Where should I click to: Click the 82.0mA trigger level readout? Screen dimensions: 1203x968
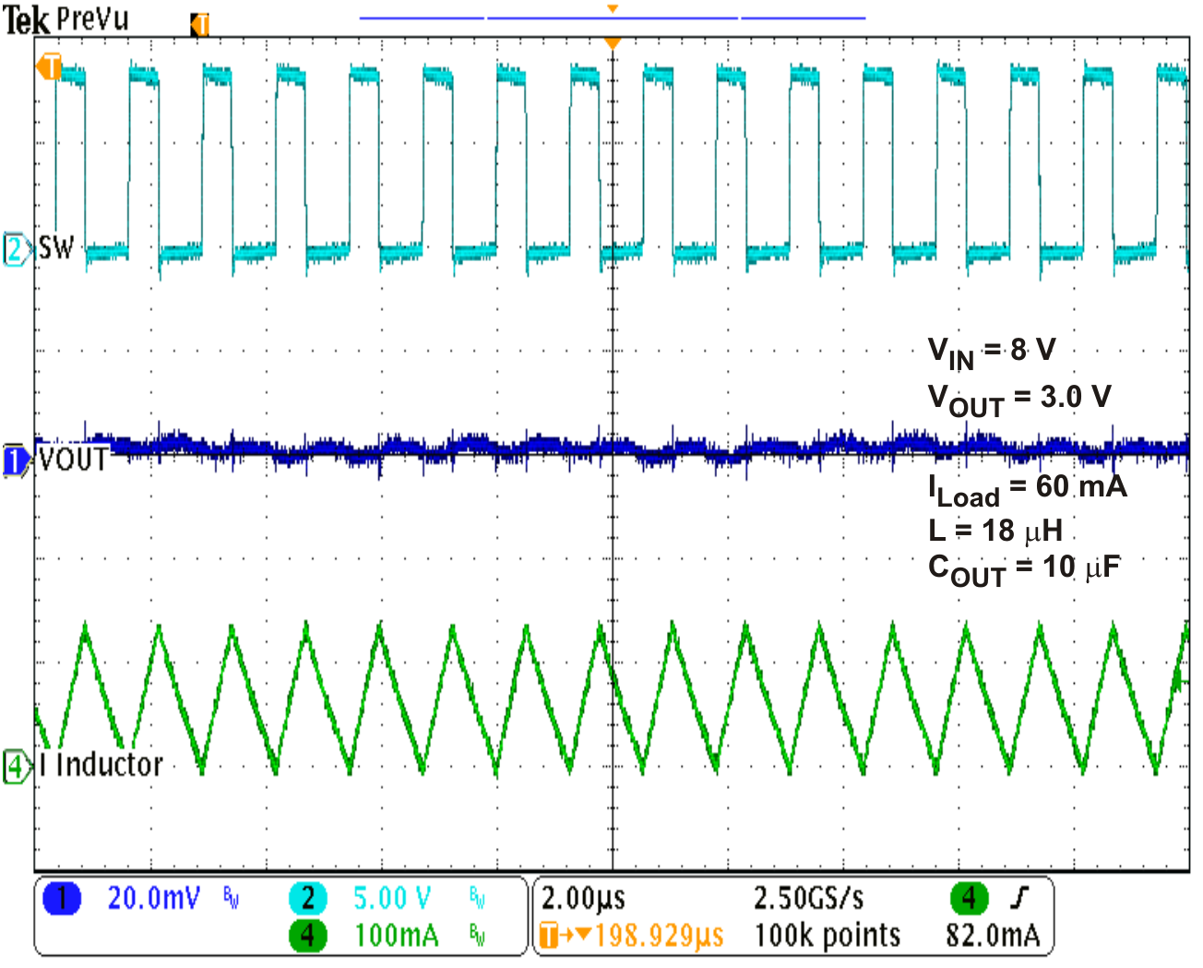pos(993,936)
